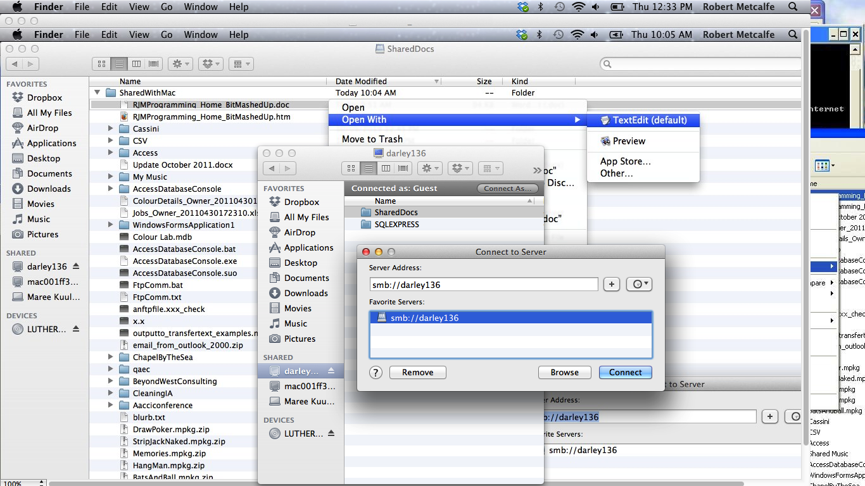Viewport: 865px width, 486px height.
Task: Open Desktop in SharedDocs window sidebar
Action: 44,158
